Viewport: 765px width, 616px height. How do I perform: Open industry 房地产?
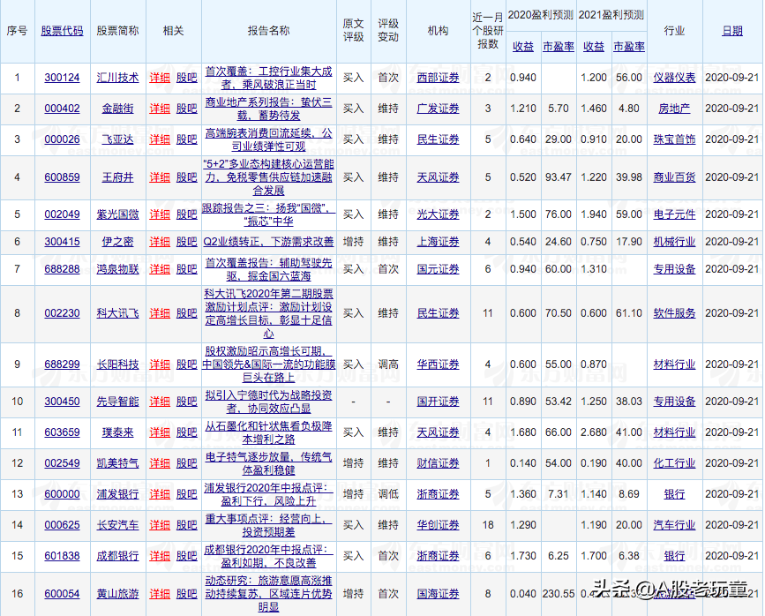[674, 109]
